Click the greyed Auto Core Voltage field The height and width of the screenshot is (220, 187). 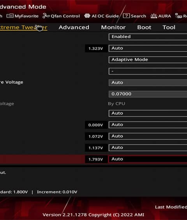148,82
